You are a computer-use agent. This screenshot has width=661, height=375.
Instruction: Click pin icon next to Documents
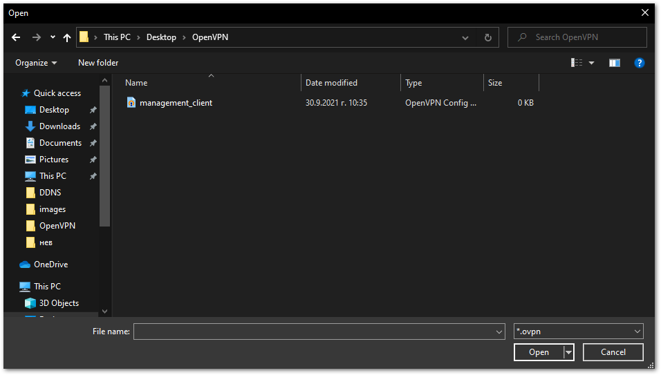pos(93,143)
